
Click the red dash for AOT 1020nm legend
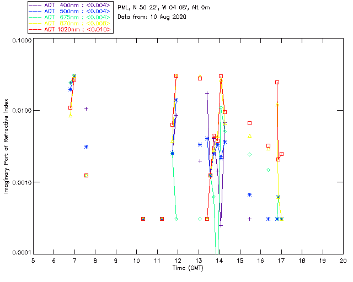click(35, 29)
